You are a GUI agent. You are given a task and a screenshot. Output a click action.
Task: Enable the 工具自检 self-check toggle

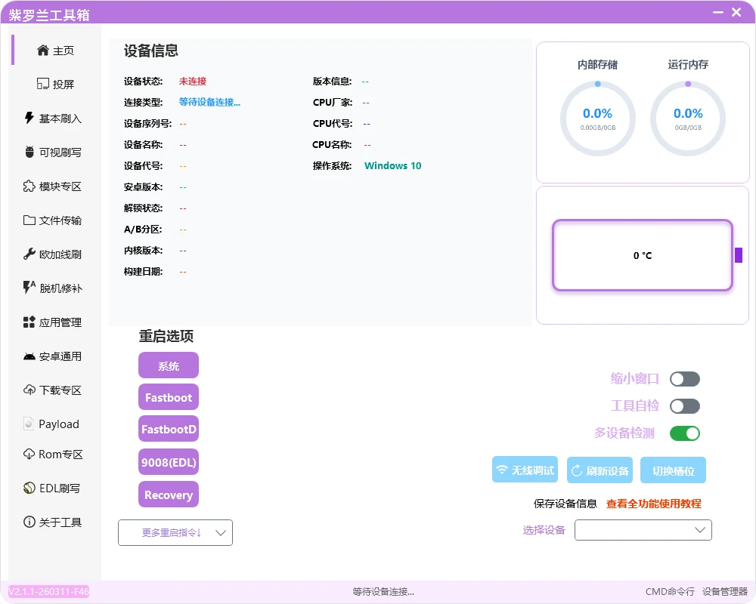(x=684, y=405)
